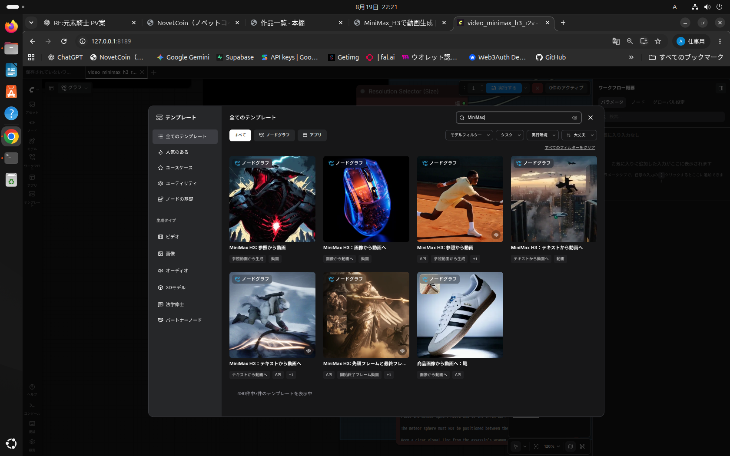This screenshot has width=730, height=456.
Task: Click the zoom magnifier icon in address bar
Action: (630, 41)
